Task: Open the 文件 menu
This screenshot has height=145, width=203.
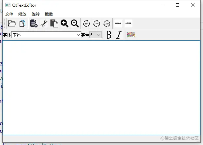Action: coord(9,14)
